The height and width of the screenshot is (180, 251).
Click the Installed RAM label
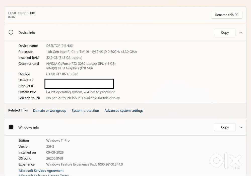tap(29, 58)
